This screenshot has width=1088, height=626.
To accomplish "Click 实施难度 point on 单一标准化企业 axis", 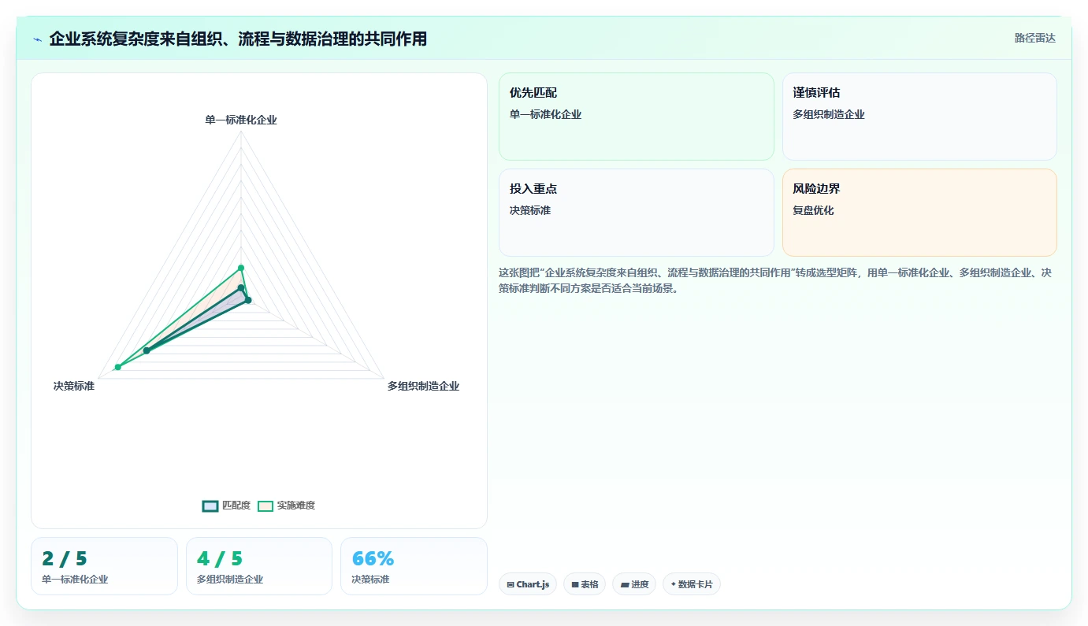I will coord(241,268).
